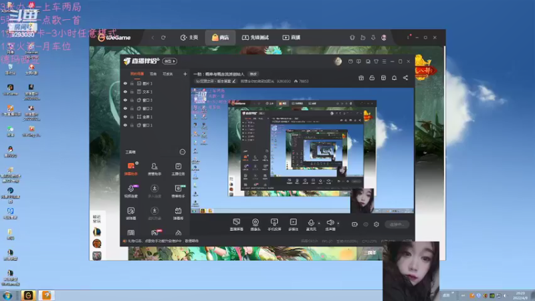Select the 窗口 3 source row
The width and height of the screenshot is (535, 301).
[x=155, y=100]
